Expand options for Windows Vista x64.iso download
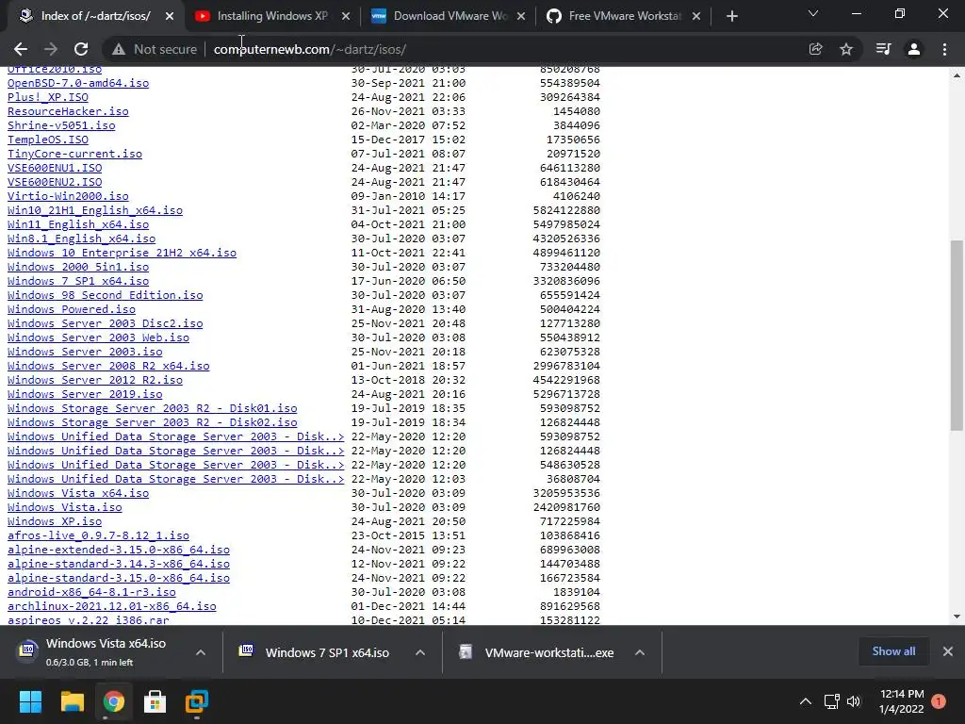965x724 pixels. pyautogui.click(x=201, y=652)
